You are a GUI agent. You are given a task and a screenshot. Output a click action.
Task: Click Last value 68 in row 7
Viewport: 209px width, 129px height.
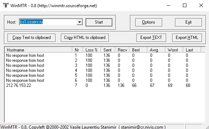(188, 85)
